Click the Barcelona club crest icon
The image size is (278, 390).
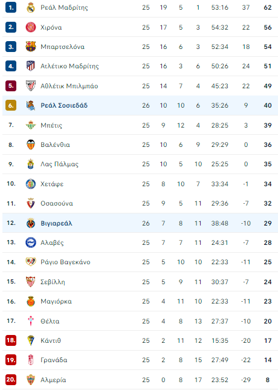point(31,47)
